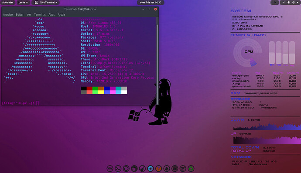Click the TEMPS & LOADS heading
This screenshot has height=173, width=301.
pyautogui.click(x=248, y=35)
